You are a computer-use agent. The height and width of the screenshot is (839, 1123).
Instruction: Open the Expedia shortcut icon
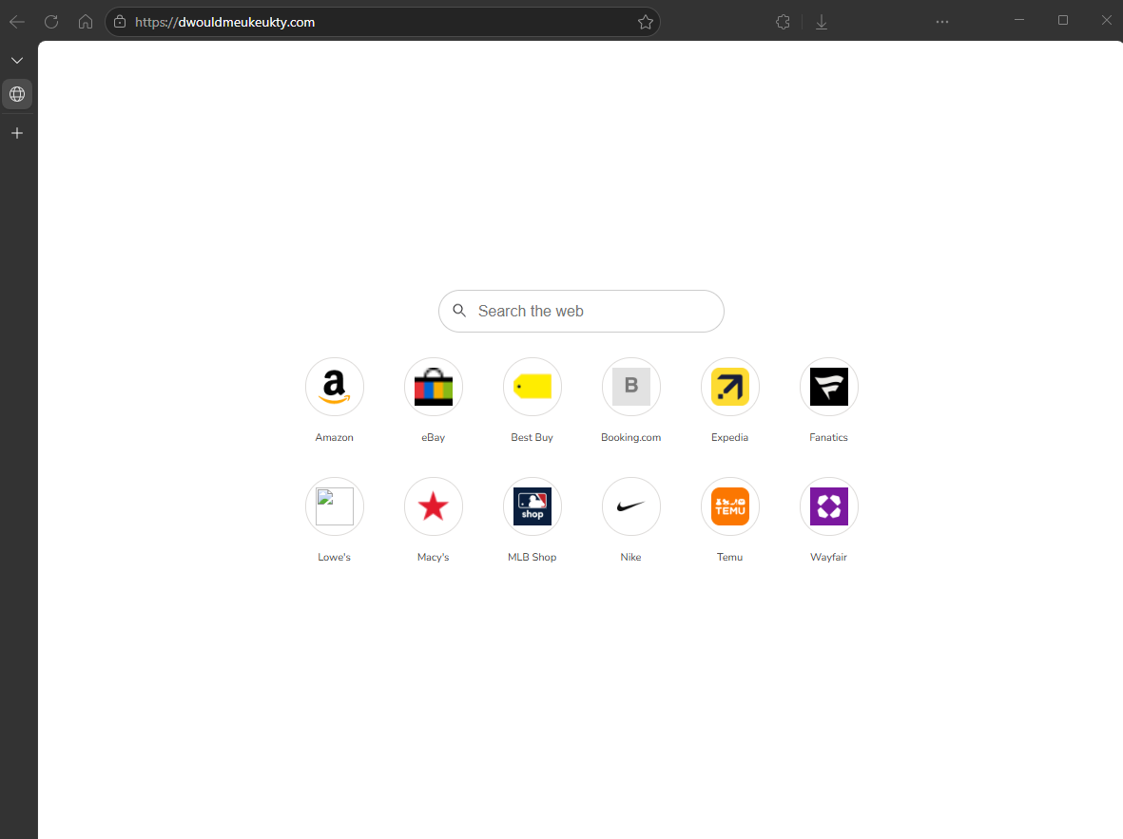pyautogui.click(x=729, y=387)
